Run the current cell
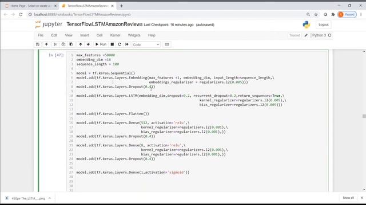 [x=101, y=44]
